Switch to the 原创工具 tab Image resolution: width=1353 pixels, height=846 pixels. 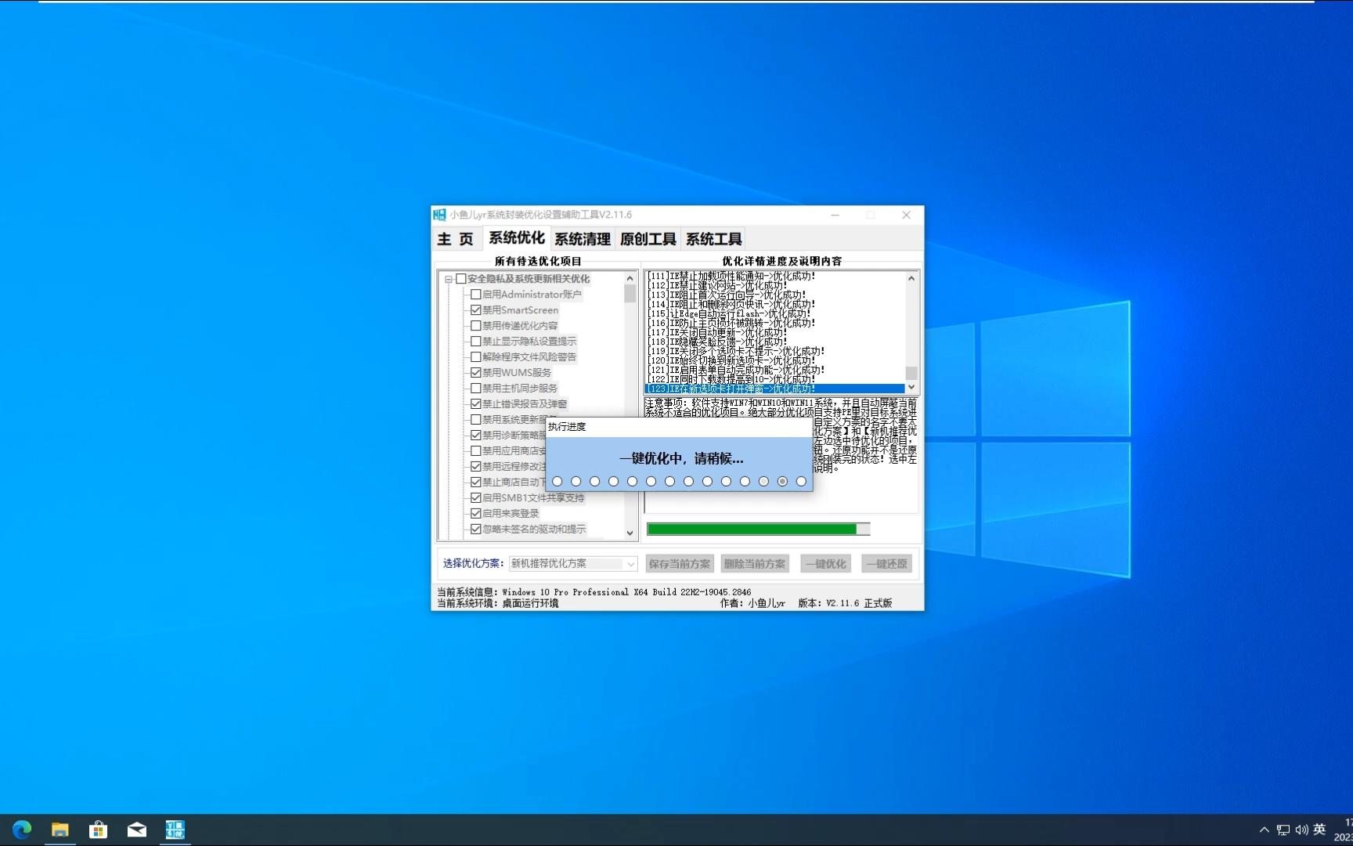click(x=648, y=239)
